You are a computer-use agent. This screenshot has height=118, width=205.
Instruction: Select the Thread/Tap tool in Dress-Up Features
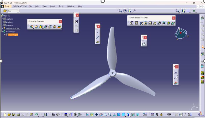click(55, 27)
